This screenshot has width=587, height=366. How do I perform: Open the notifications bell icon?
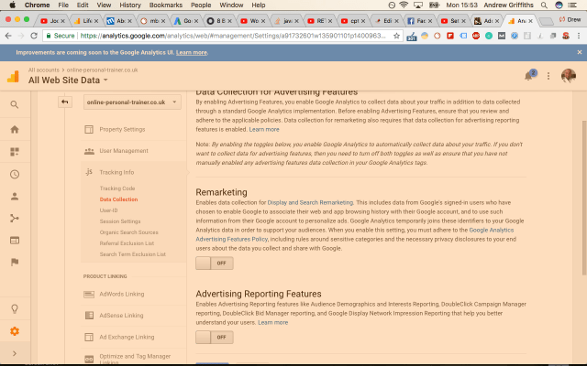click(x=530, y=76)
